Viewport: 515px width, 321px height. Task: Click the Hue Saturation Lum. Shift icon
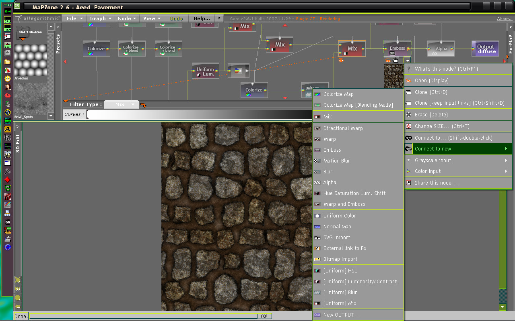point(317,193)
